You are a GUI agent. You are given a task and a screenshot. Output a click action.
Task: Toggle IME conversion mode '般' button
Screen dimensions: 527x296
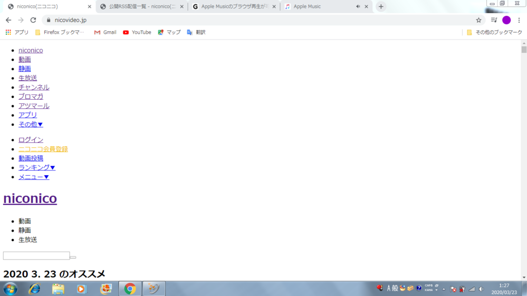click(x=395, y=288)
